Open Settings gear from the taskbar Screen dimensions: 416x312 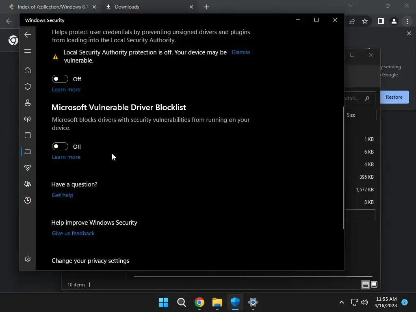(253, 302)
